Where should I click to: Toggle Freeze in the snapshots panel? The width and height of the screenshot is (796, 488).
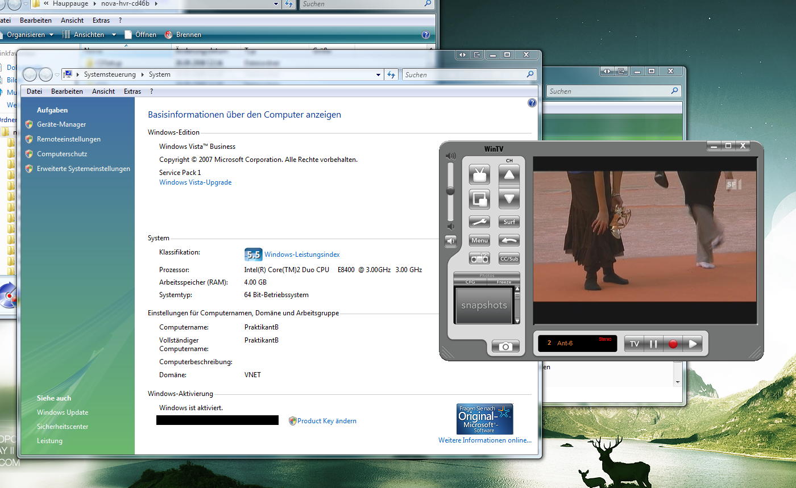click(x=503, y=282)
